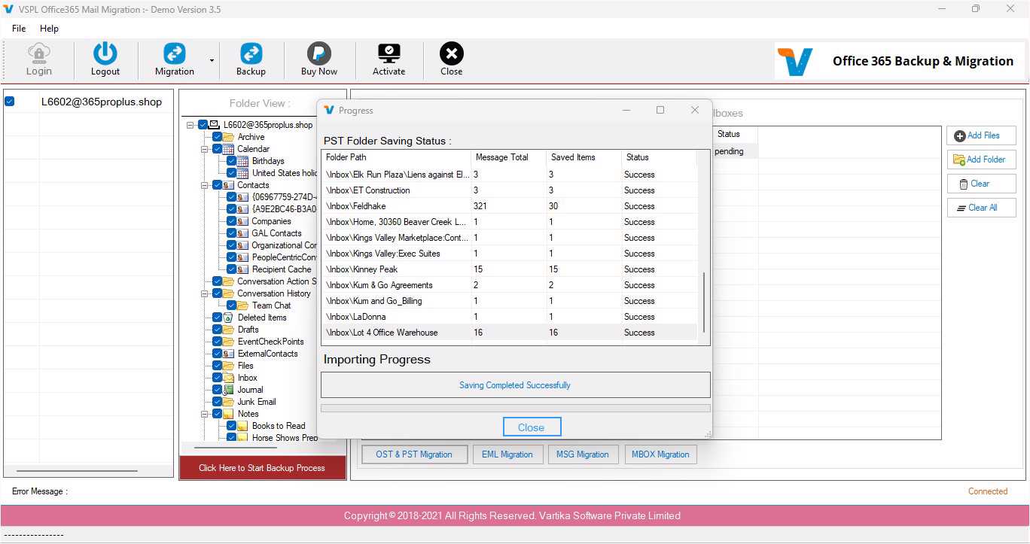Click the Message Total column header
1030x544 pixels.
(508, 157)
